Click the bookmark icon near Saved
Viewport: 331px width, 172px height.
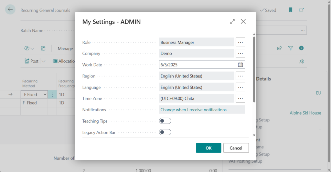[x=291, y=10]
